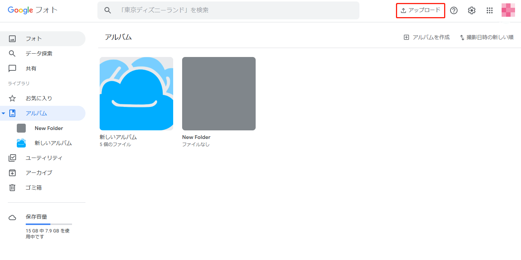Screen dimensions: 521x260
Task: Click the ファイルなし caption
Action: click(x=196, y=145)
